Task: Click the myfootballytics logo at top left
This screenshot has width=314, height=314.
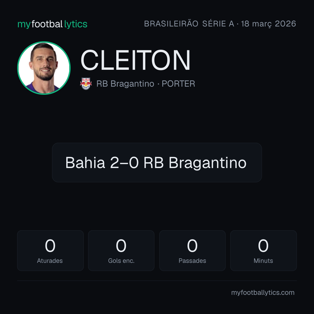Action: pos(52,24)
